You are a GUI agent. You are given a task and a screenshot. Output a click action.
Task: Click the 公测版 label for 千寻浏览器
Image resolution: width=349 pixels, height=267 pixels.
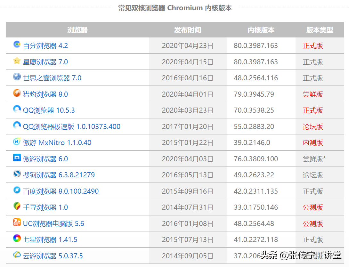tap(313, 207)
